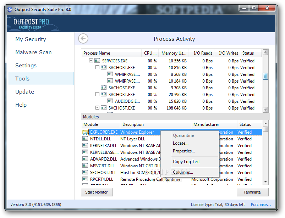285x218 pixels.
Task: Click the ADVAPI32.DLL module icon
Action: coord(85,159)
